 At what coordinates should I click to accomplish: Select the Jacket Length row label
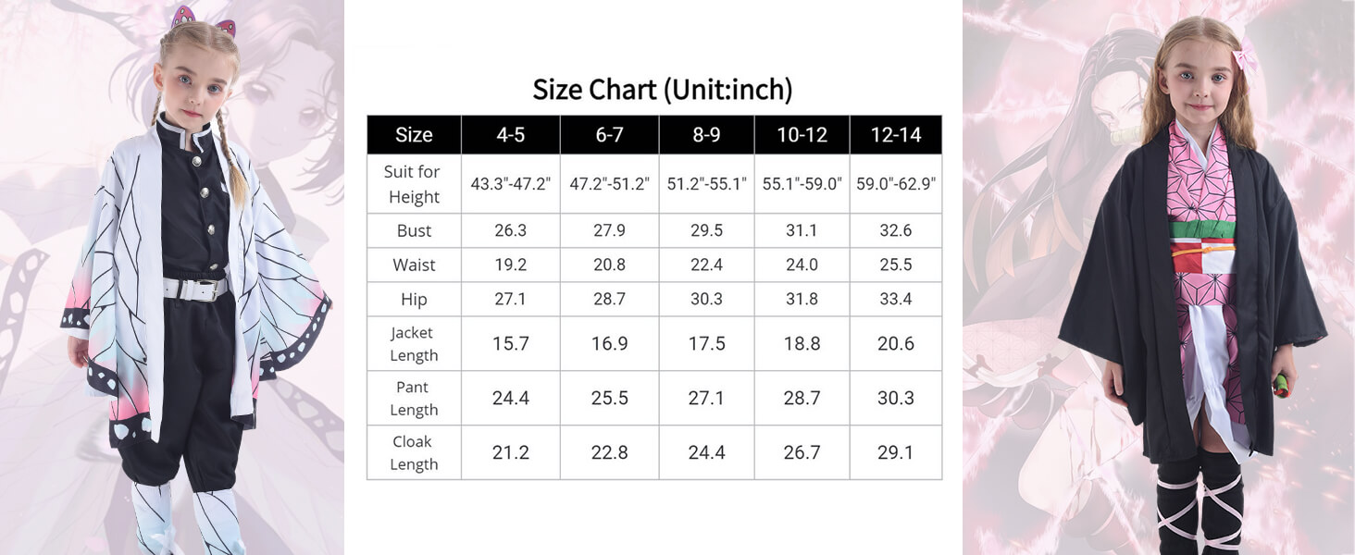click(414, 343)
